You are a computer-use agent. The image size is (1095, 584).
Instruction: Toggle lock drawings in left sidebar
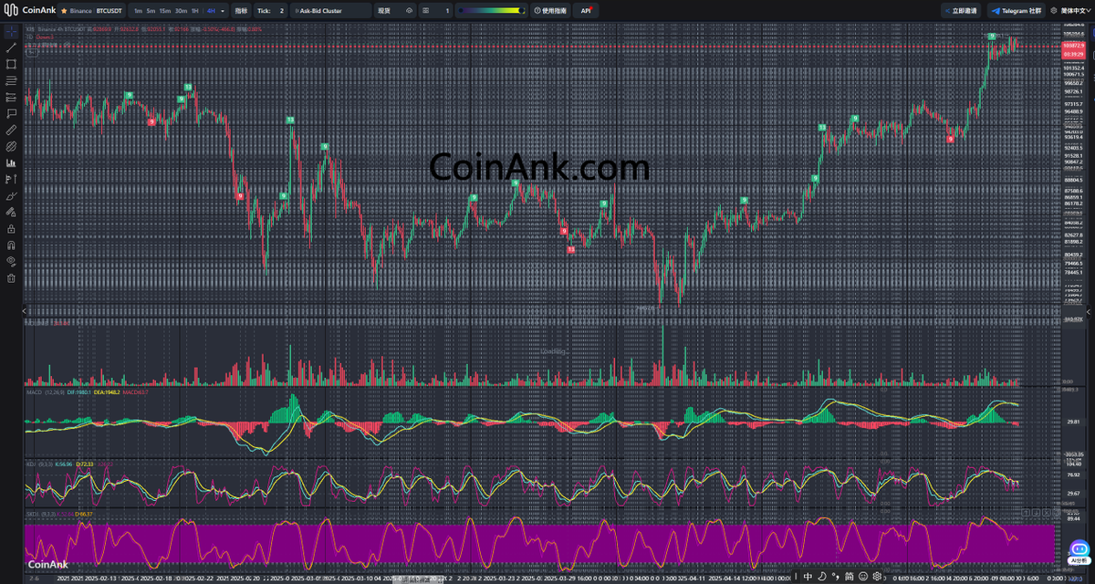pyautogui.click(x=11, y=228)
